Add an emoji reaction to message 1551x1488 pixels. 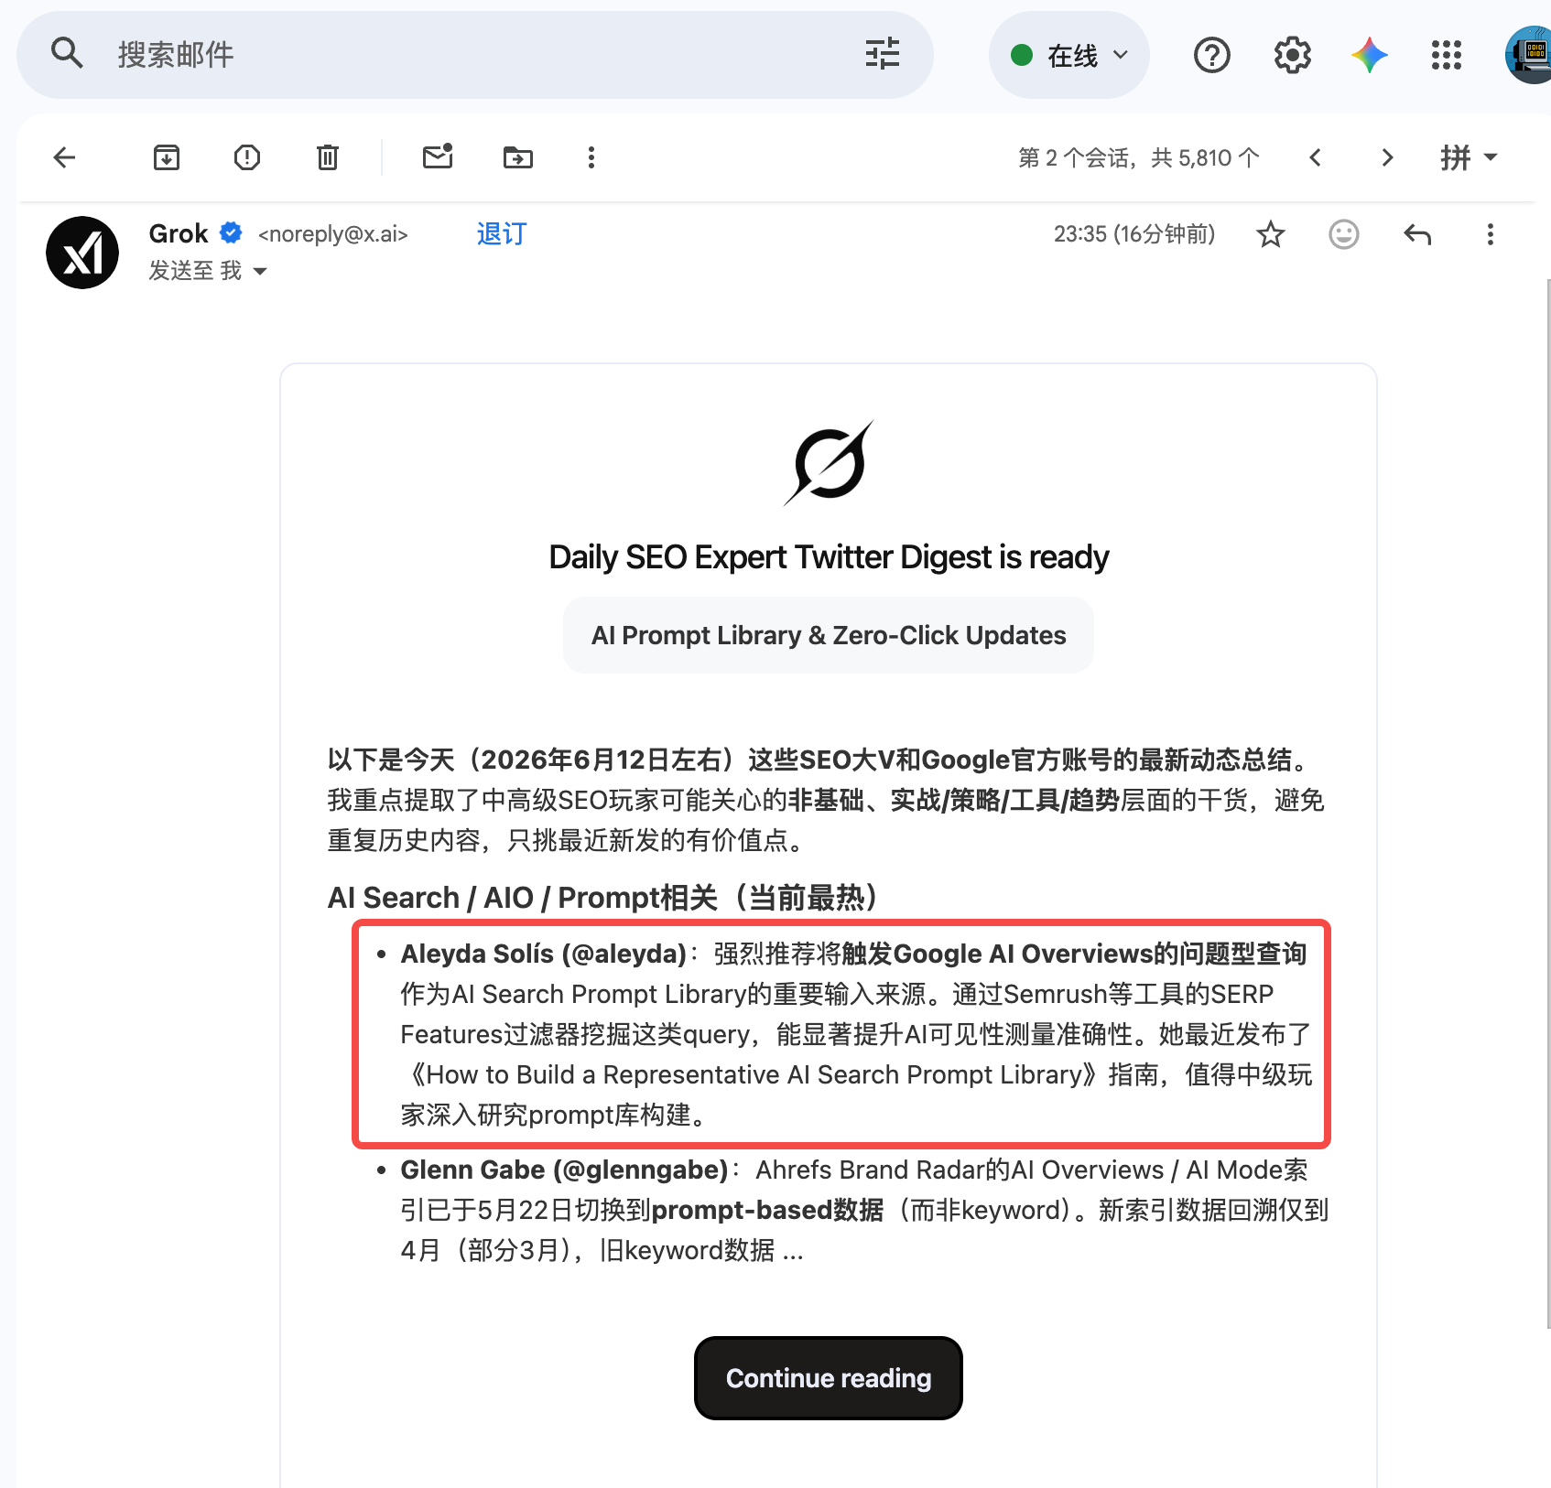point(1344,235)
